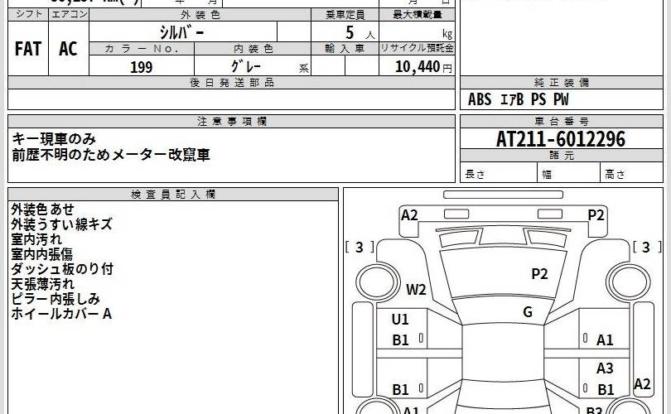Click the シルバー exterior color field
The width and height of the screenshot is (671, 414).
coord(183,33)
